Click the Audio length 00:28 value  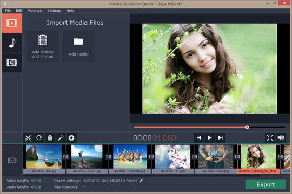[x=36, y=187]
